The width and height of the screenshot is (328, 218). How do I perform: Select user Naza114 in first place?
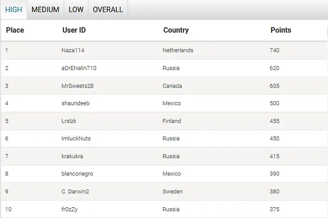tap(73, 50)
